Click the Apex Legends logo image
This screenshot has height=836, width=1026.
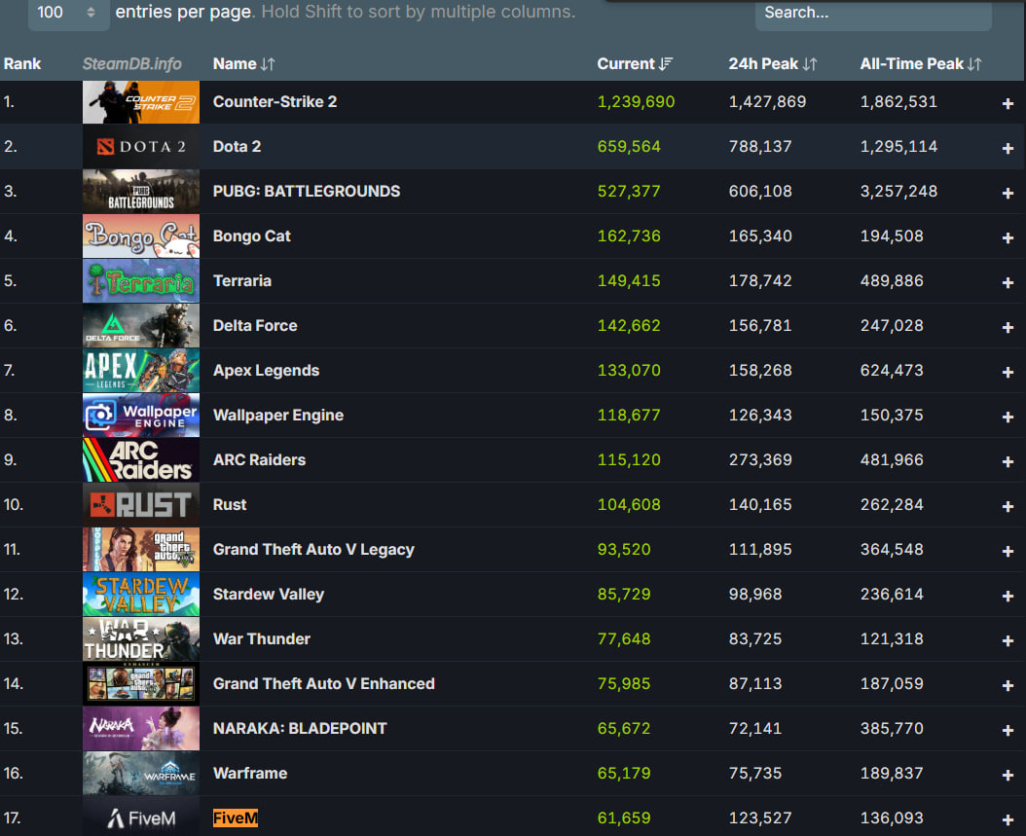coord(141,371)
